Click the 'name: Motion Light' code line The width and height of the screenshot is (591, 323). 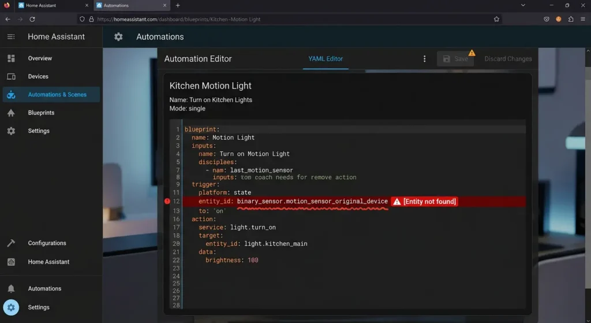[x=223, y=138]
